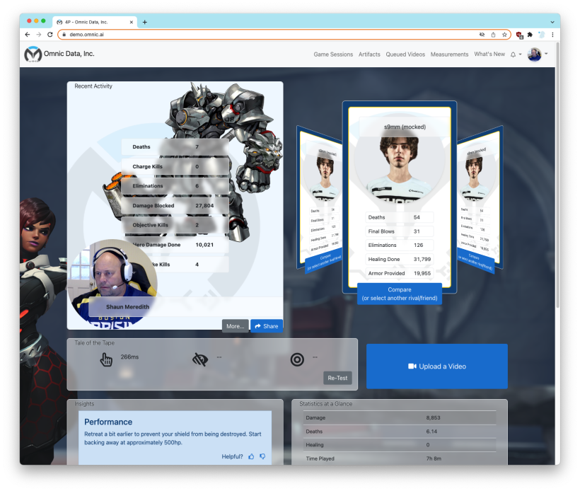580x491 pixels.
Task: Click the page vertical scrollbar
Action: tap(558, 175)
